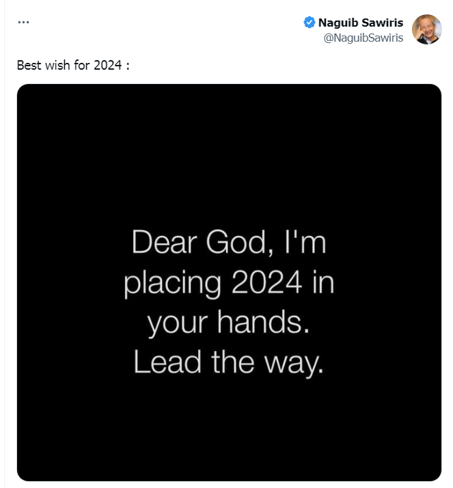Click the "placing 2024 in" image line

click(229, 283)
